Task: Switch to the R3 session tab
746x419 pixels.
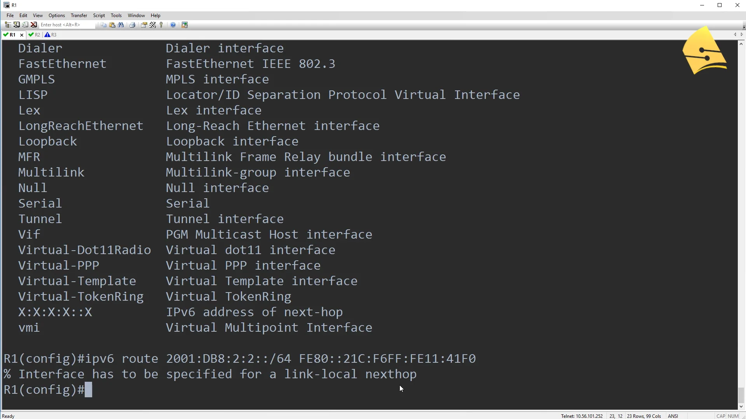Action: (x=51, y=35)
